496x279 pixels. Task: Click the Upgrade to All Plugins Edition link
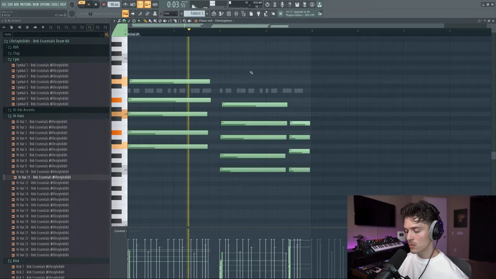300,14
